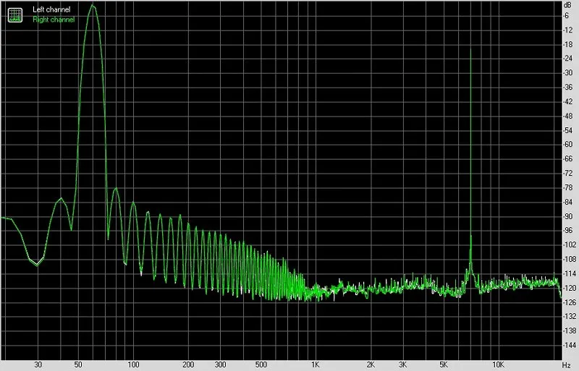579x371 pixels.
Task: Click the -12 dB scale label
Action: (x=568, y=30)
